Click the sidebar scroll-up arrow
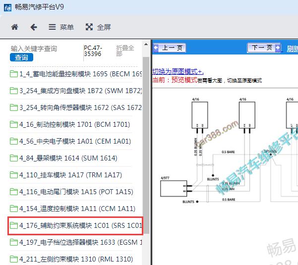This screenshot has height=265, width=298. pos(146,45)
